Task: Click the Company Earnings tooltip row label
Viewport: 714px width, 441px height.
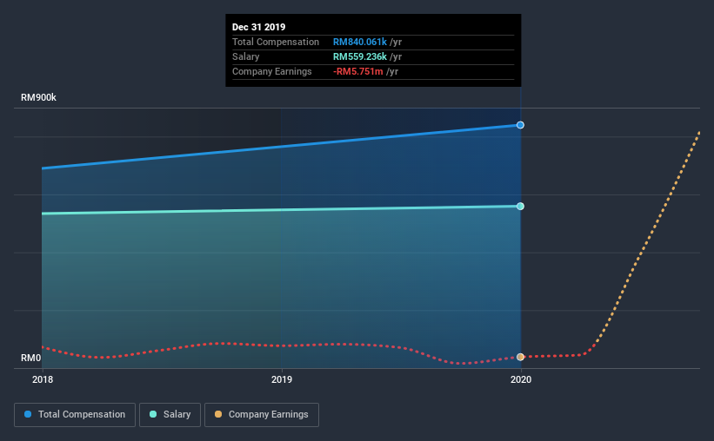Action: [272, 71]
